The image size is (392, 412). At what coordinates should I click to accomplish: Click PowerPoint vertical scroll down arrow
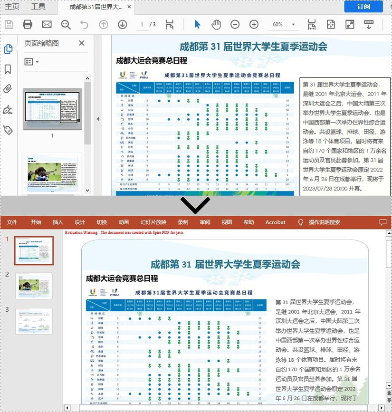389,385
